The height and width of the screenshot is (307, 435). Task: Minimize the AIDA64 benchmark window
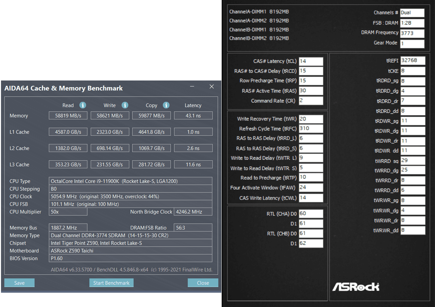192,86
